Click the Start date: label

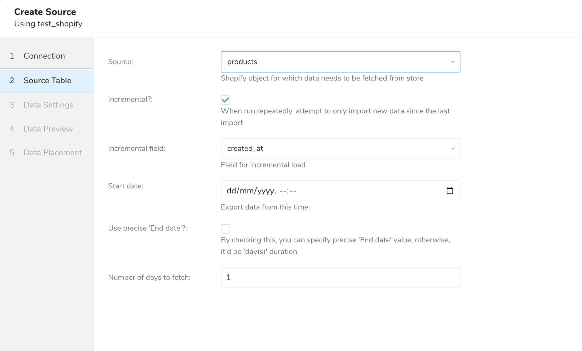point(125,186)
